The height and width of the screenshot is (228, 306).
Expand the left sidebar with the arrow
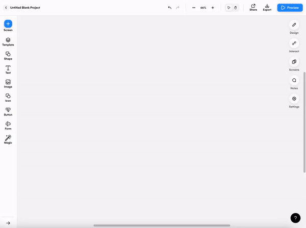8,223
